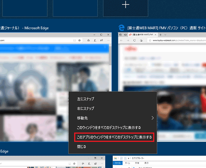Switch to the 共有 ribbon tab in Explorer
206x168 pixels.
(137, 163)
